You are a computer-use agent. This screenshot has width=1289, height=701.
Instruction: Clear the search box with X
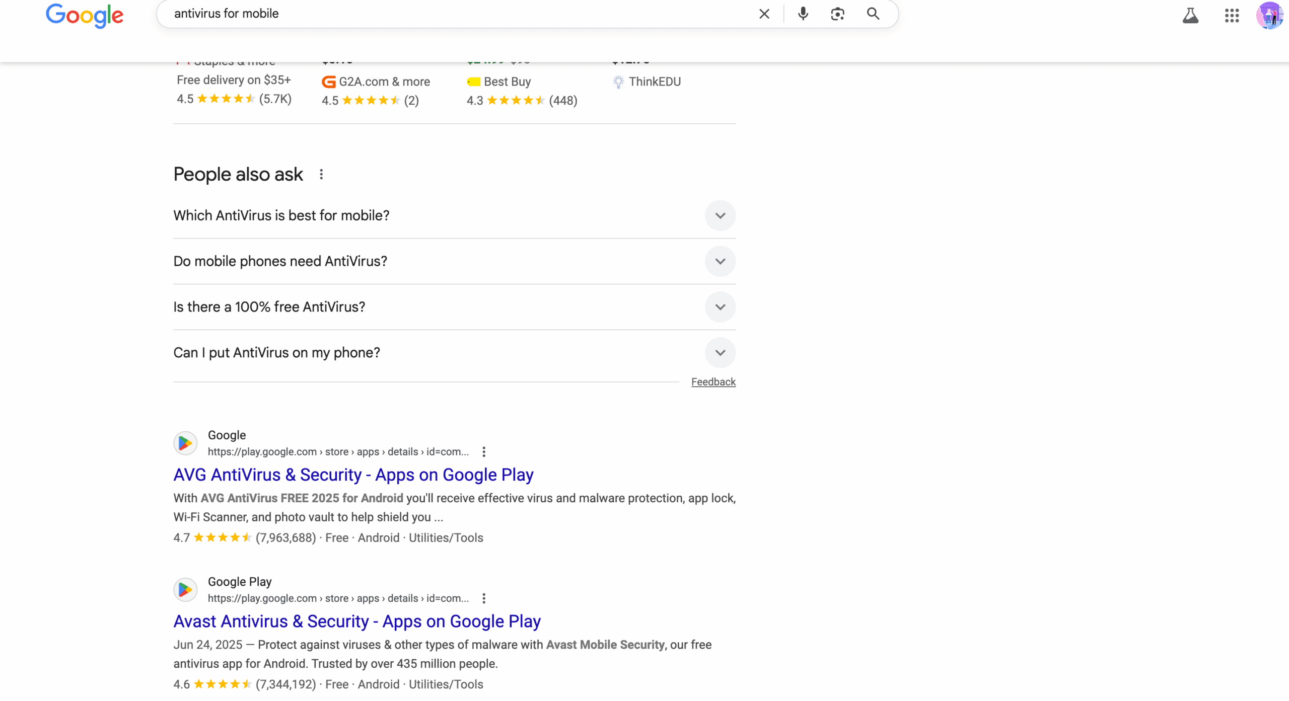pyautogui.click(x=764, y=14)
